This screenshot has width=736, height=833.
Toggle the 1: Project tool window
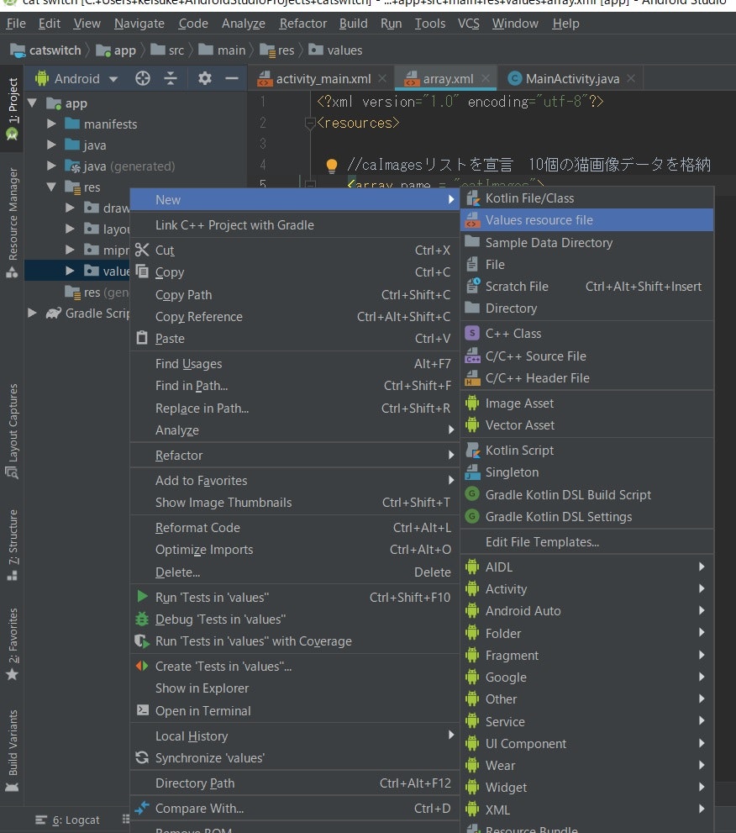point(13,109)
